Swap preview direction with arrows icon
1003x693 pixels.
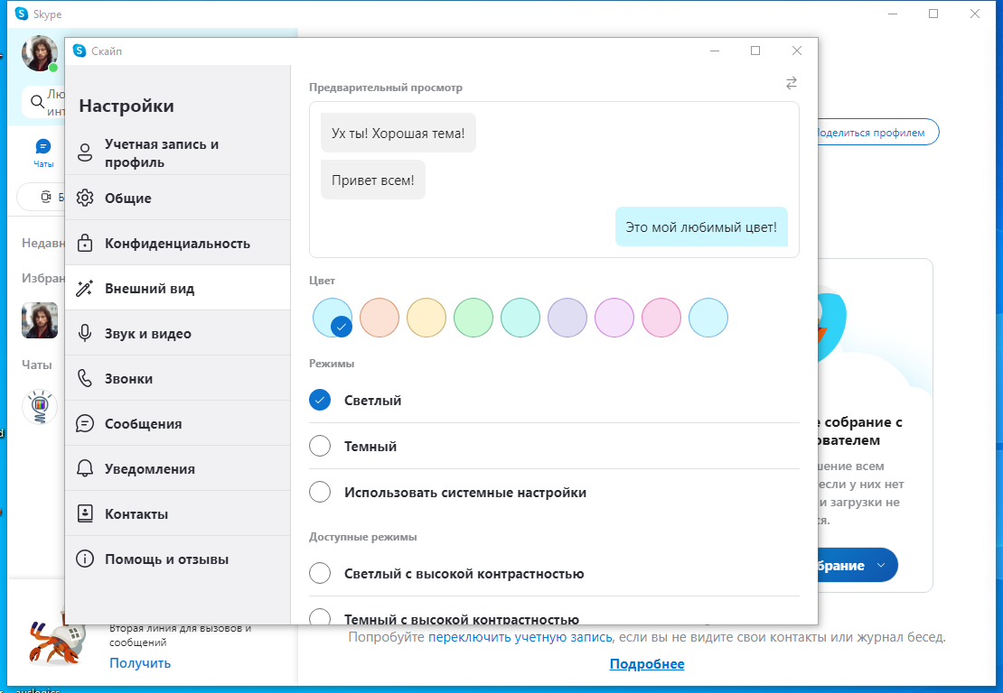click(792, 83)
